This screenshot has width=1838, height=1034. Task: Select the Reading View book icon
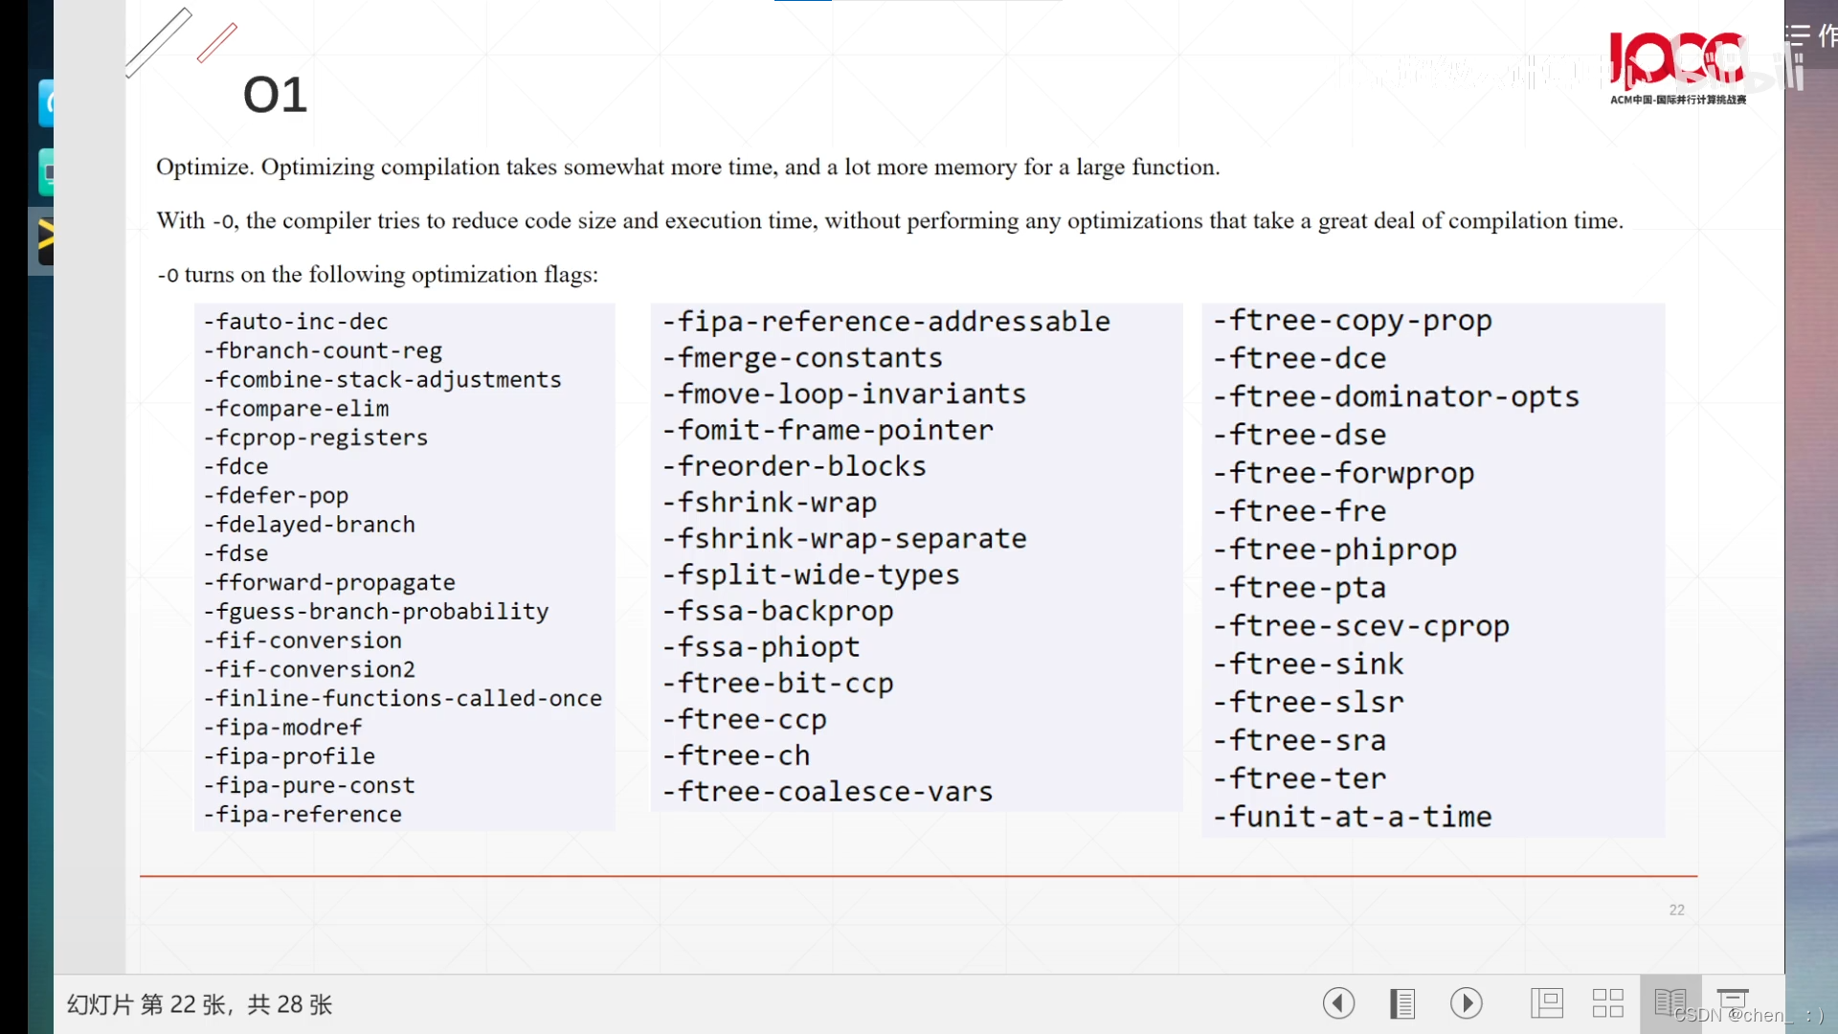coord(1670,1003)
